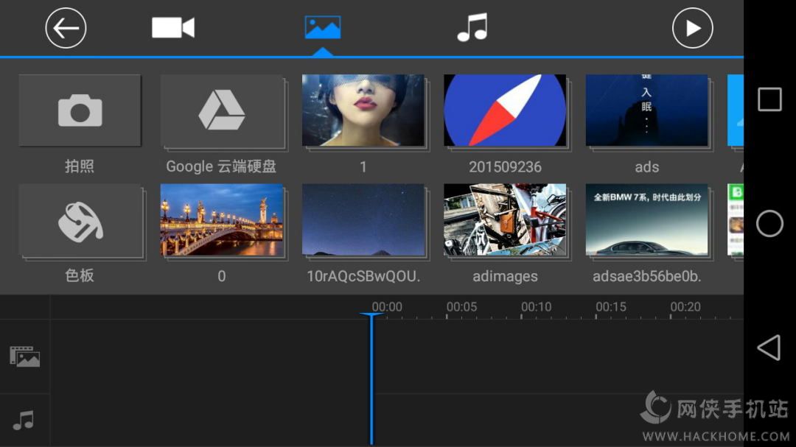This screenshot has height=447, width=796.
Task: Click the 00:10 mark on timeline ruler
Action: pos(536,308)
